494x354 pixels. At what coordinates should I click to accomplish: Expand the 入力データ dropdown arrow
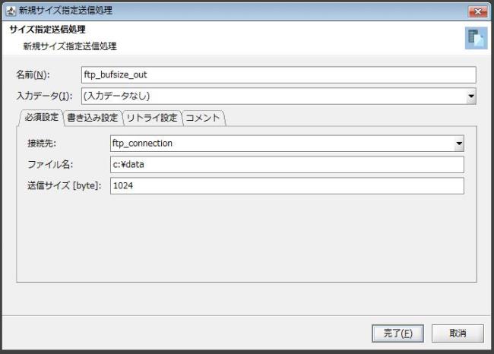(470, 96)
